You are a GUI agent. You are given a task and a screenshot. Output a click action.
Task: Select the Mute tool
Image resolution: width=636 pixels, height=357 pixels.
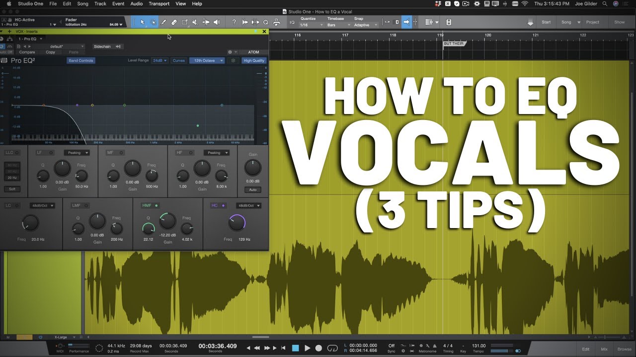pyautogui.click(x=195, y=22)
